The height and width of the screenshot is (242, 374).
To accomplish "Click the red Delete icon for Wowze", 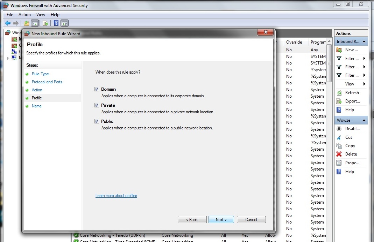I will point(339,154).
